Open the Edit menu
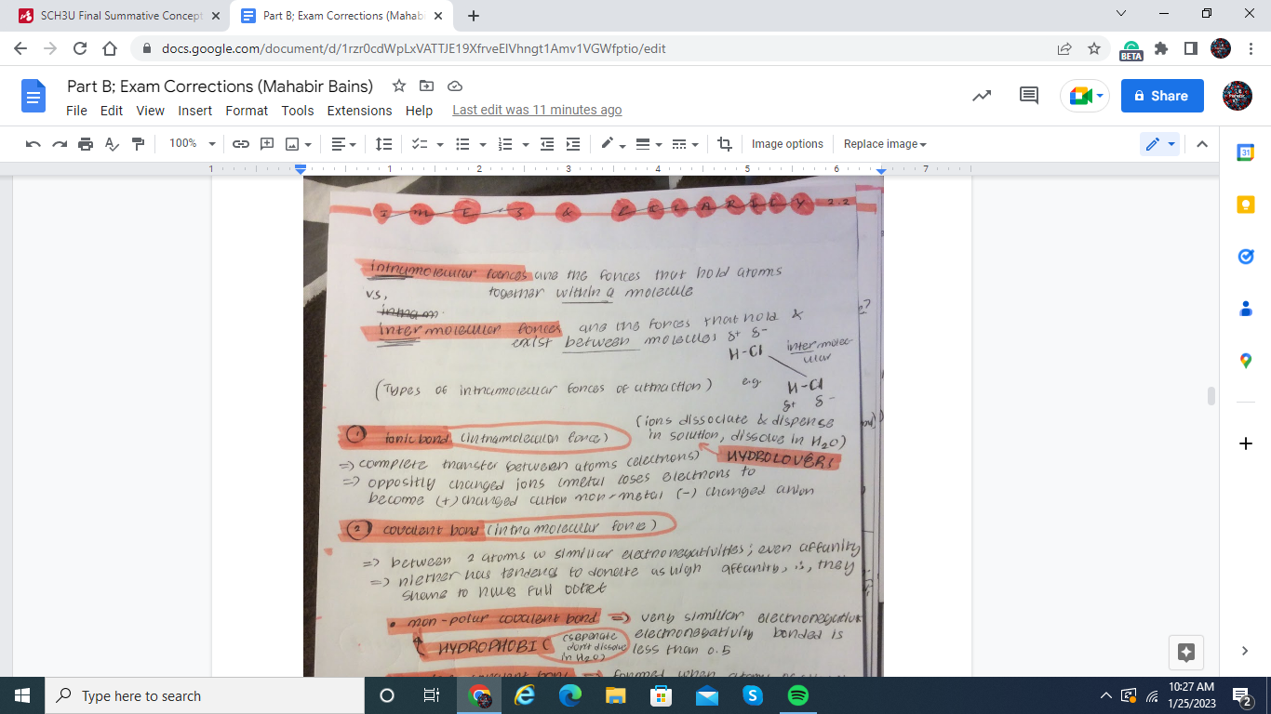Screen dimensions: 1271x714 (112, 110)
